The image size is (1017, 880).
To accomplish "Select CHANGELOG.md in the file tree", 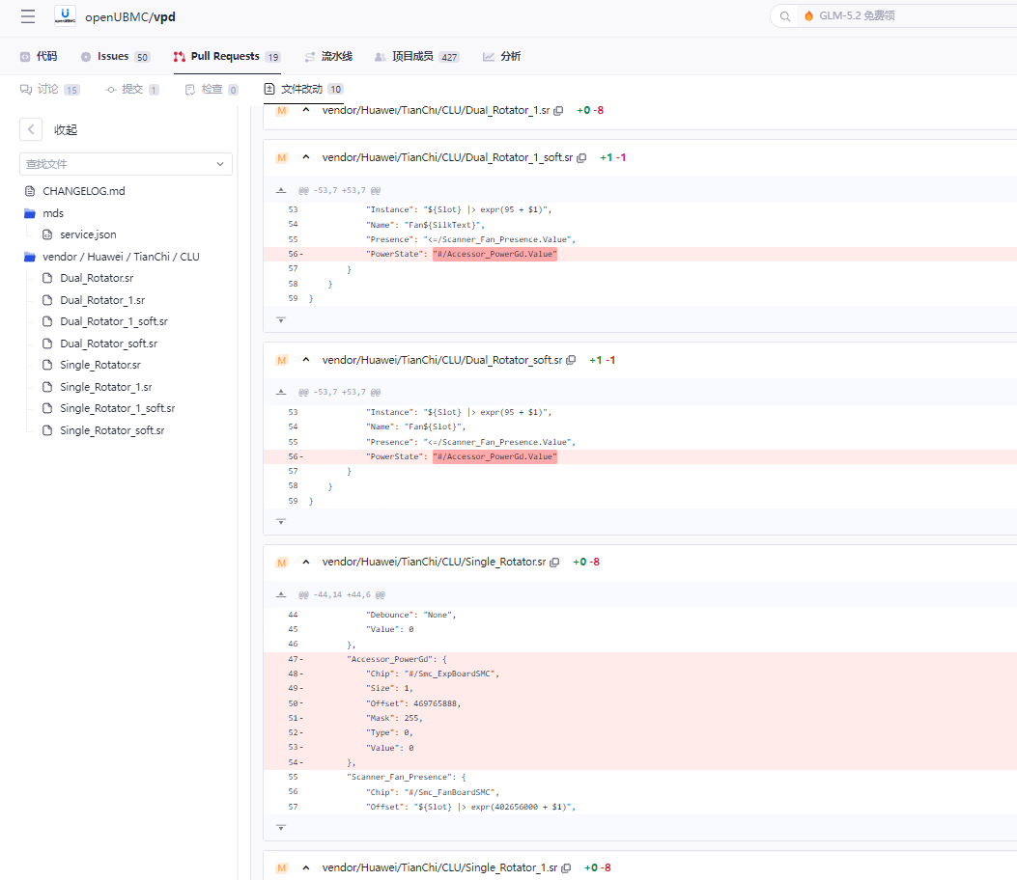I will (84, 191).
